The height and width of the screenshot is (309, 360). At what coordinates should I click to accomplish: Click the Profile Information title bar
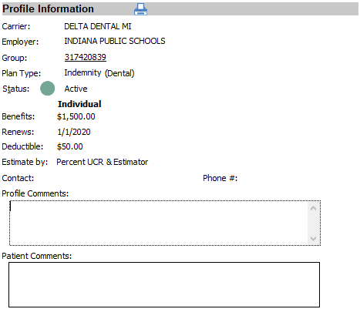(180, 9)
